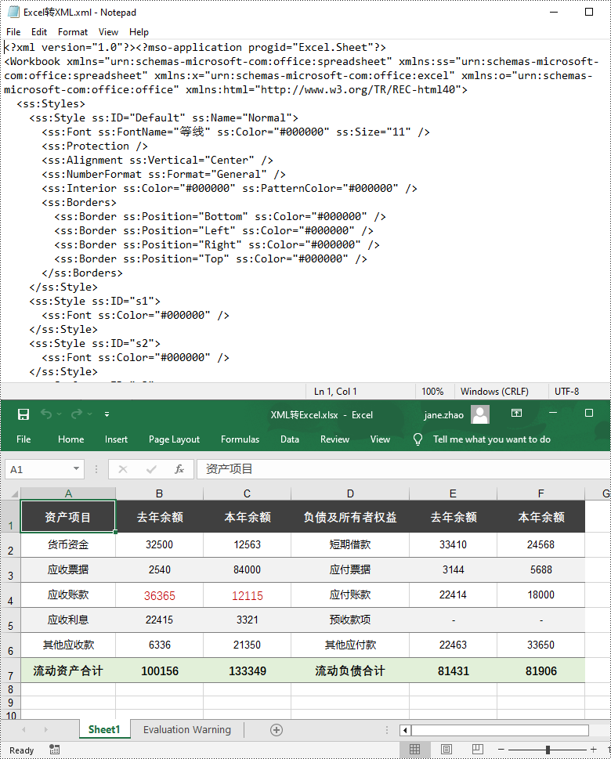Click the Enter checkmark formula bar icon
This screenshot has height=759, width=611.
151,469
